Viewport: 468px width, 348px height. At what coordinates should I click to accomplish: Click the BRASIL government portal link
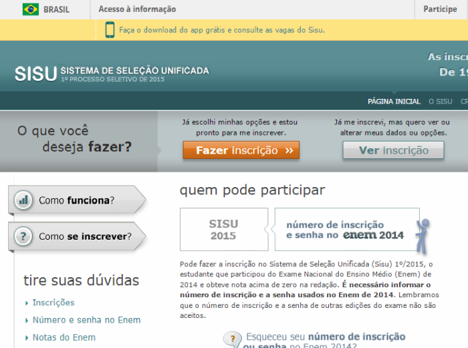56,9
